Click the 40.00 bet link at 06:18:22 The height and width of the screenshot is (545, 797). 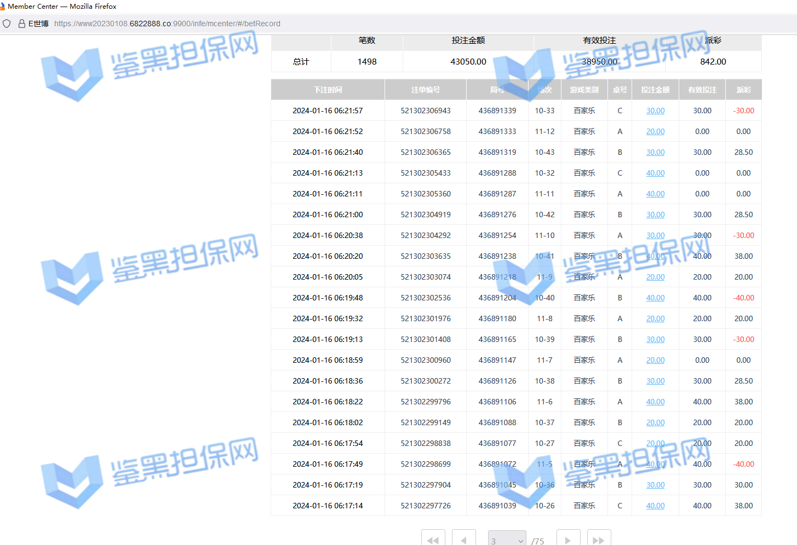(x=655, y=402)
